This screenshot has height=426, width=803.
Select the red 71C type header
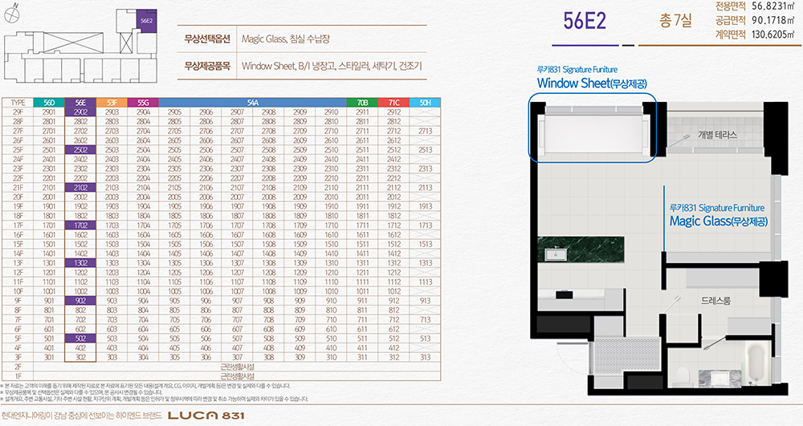393,103
